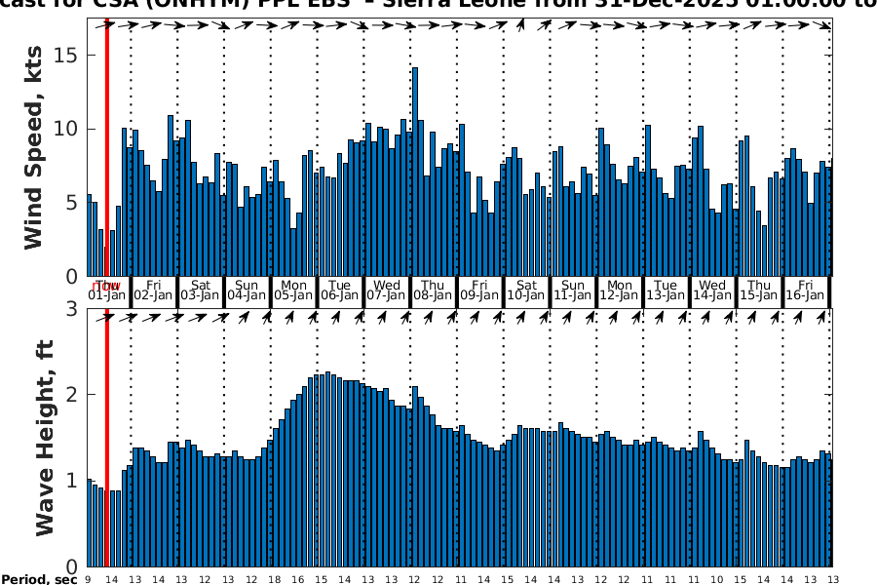Click the "Period, sec" row label

[x=39, y=580]
